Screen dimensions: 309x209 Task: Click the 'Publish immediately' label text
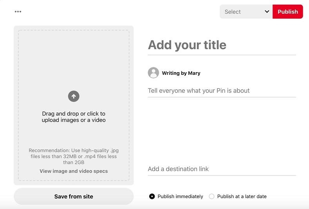click(180, 197)
